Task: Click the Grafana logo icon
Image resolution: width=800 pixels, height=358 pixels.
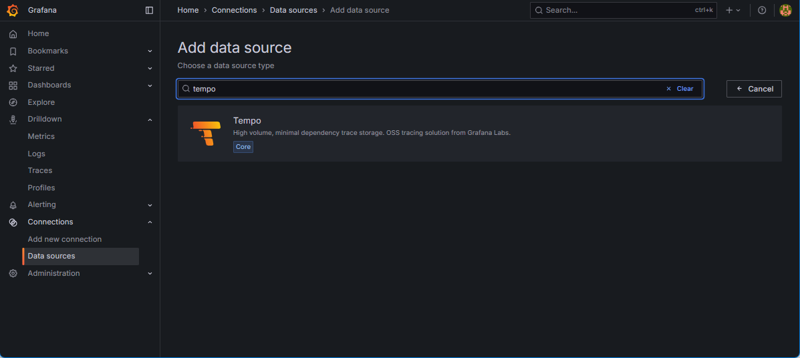Action: click(13, 10)
